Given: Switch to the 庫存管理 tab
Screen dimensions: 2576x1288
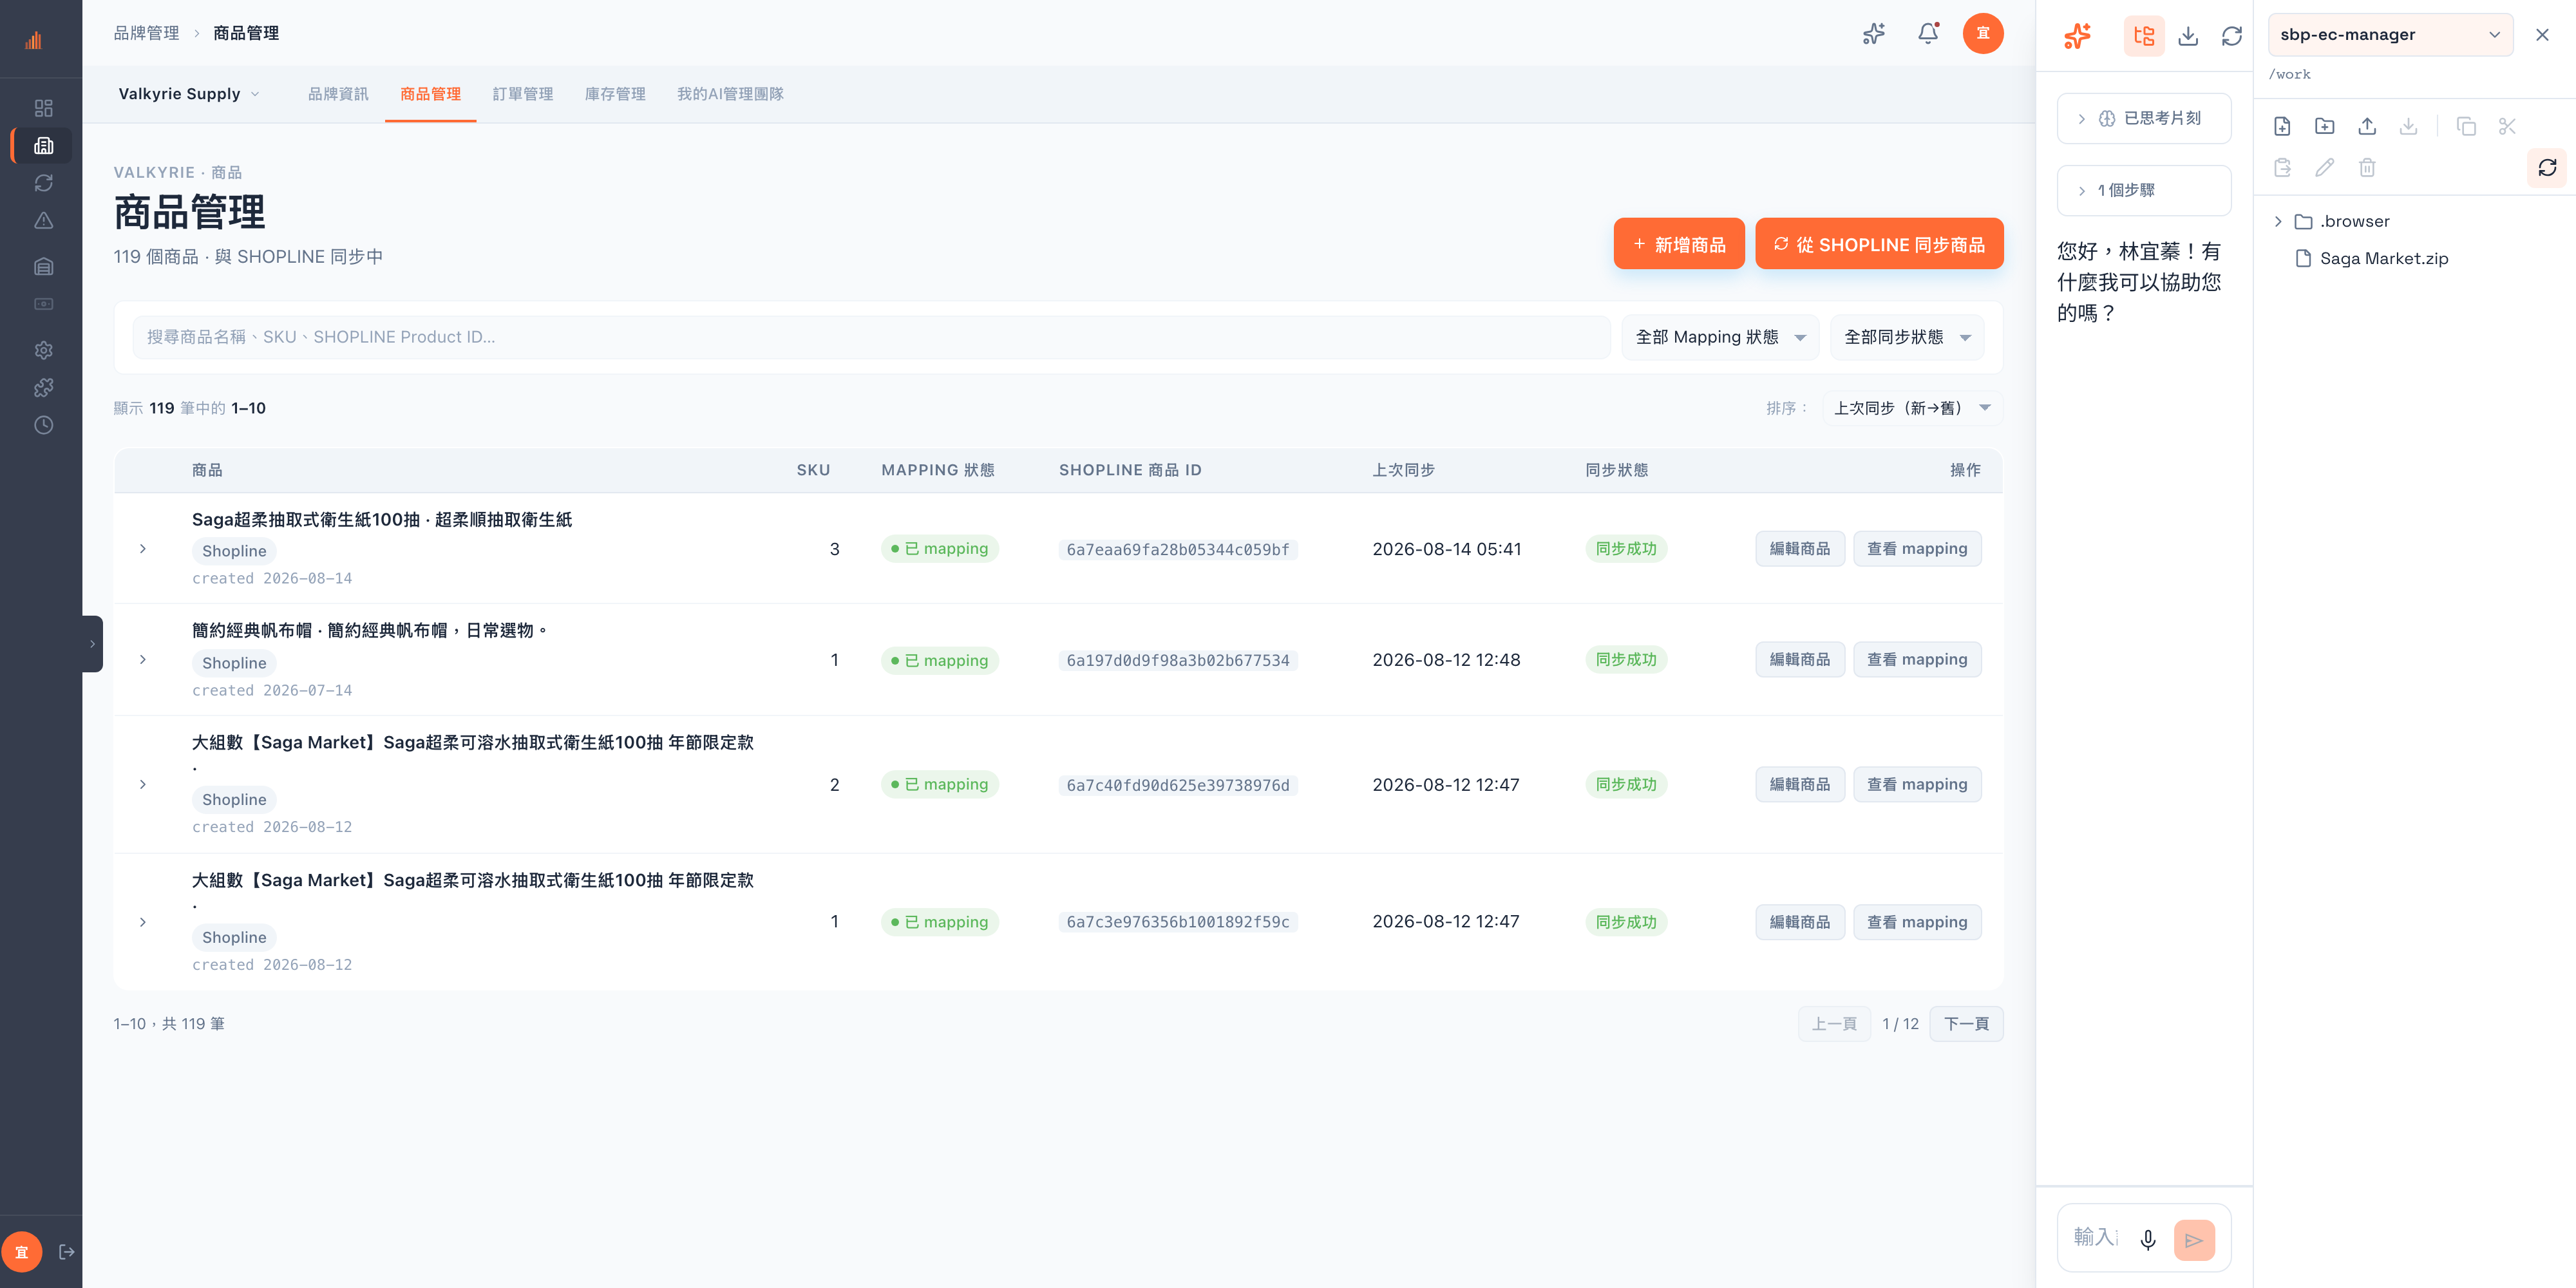Looking at the screenshot, I should (x=615, y=94).
